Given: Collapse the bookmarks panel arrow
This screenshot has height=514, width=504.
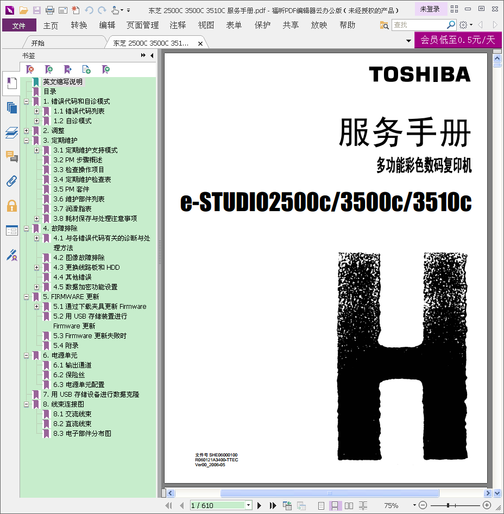Looking at the screenshot, I should coord(152,55).
